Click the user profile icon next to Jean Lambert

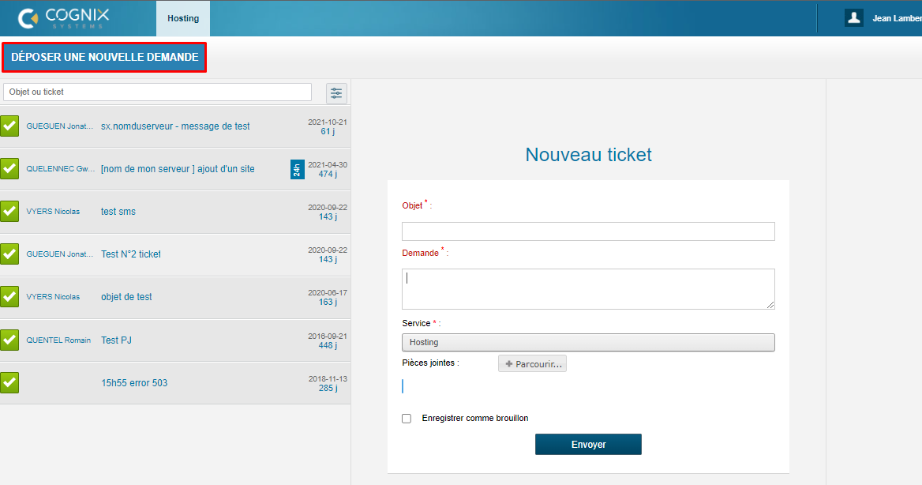pyautogui.click(x=853, y=17)
